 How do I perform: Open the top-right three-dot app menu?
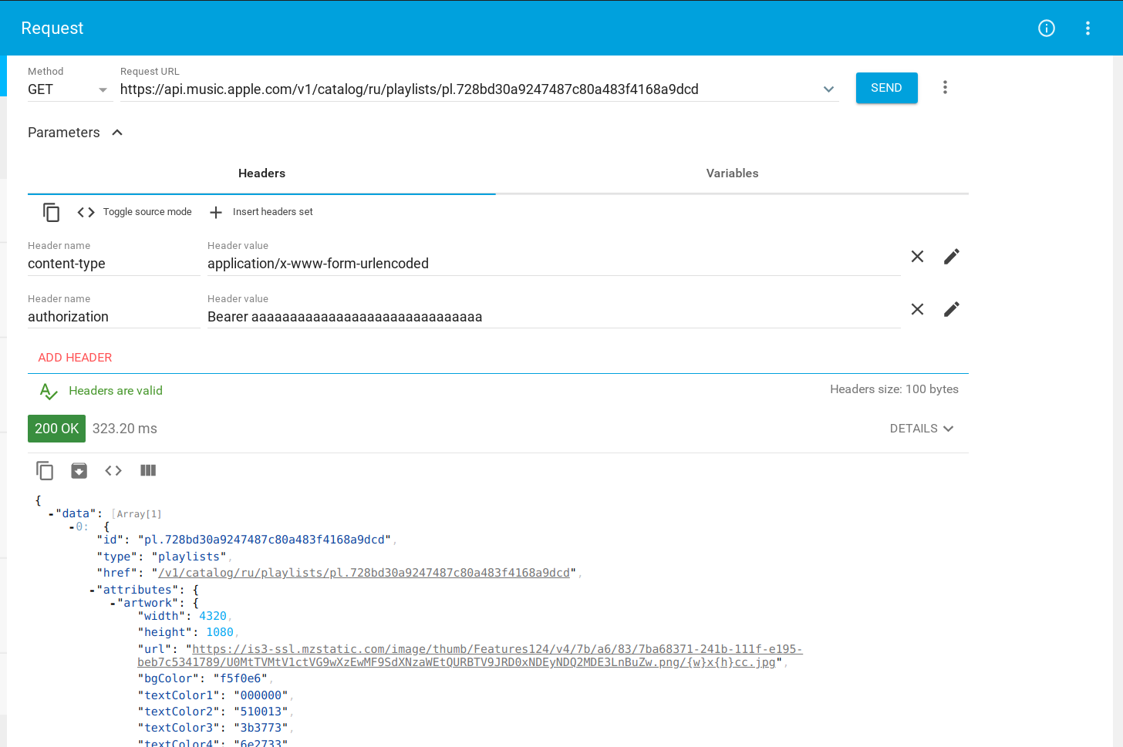coord(1088,29)
